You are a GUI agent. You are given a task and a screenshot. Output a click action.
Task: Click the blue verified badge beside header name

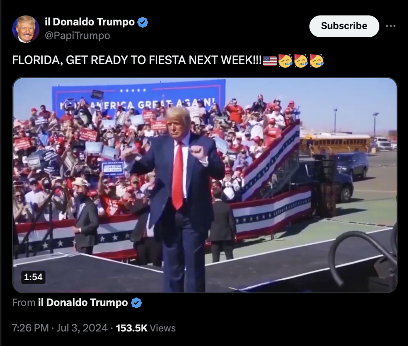pyautogui.click(x=143, y=22)
